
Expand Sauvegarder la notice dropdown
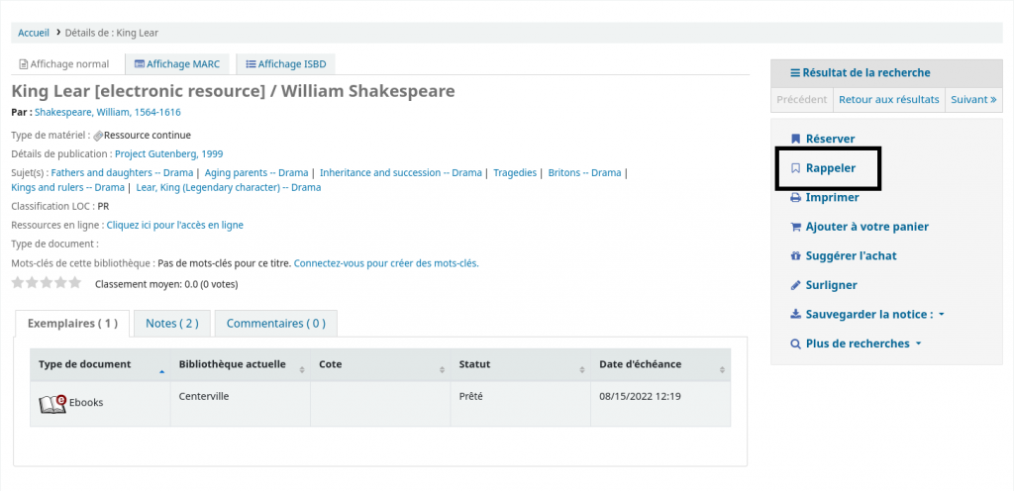coord(867,315)
